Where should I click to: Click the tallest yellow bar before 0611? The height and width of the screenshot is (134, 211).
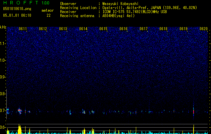tap(19, 129)
